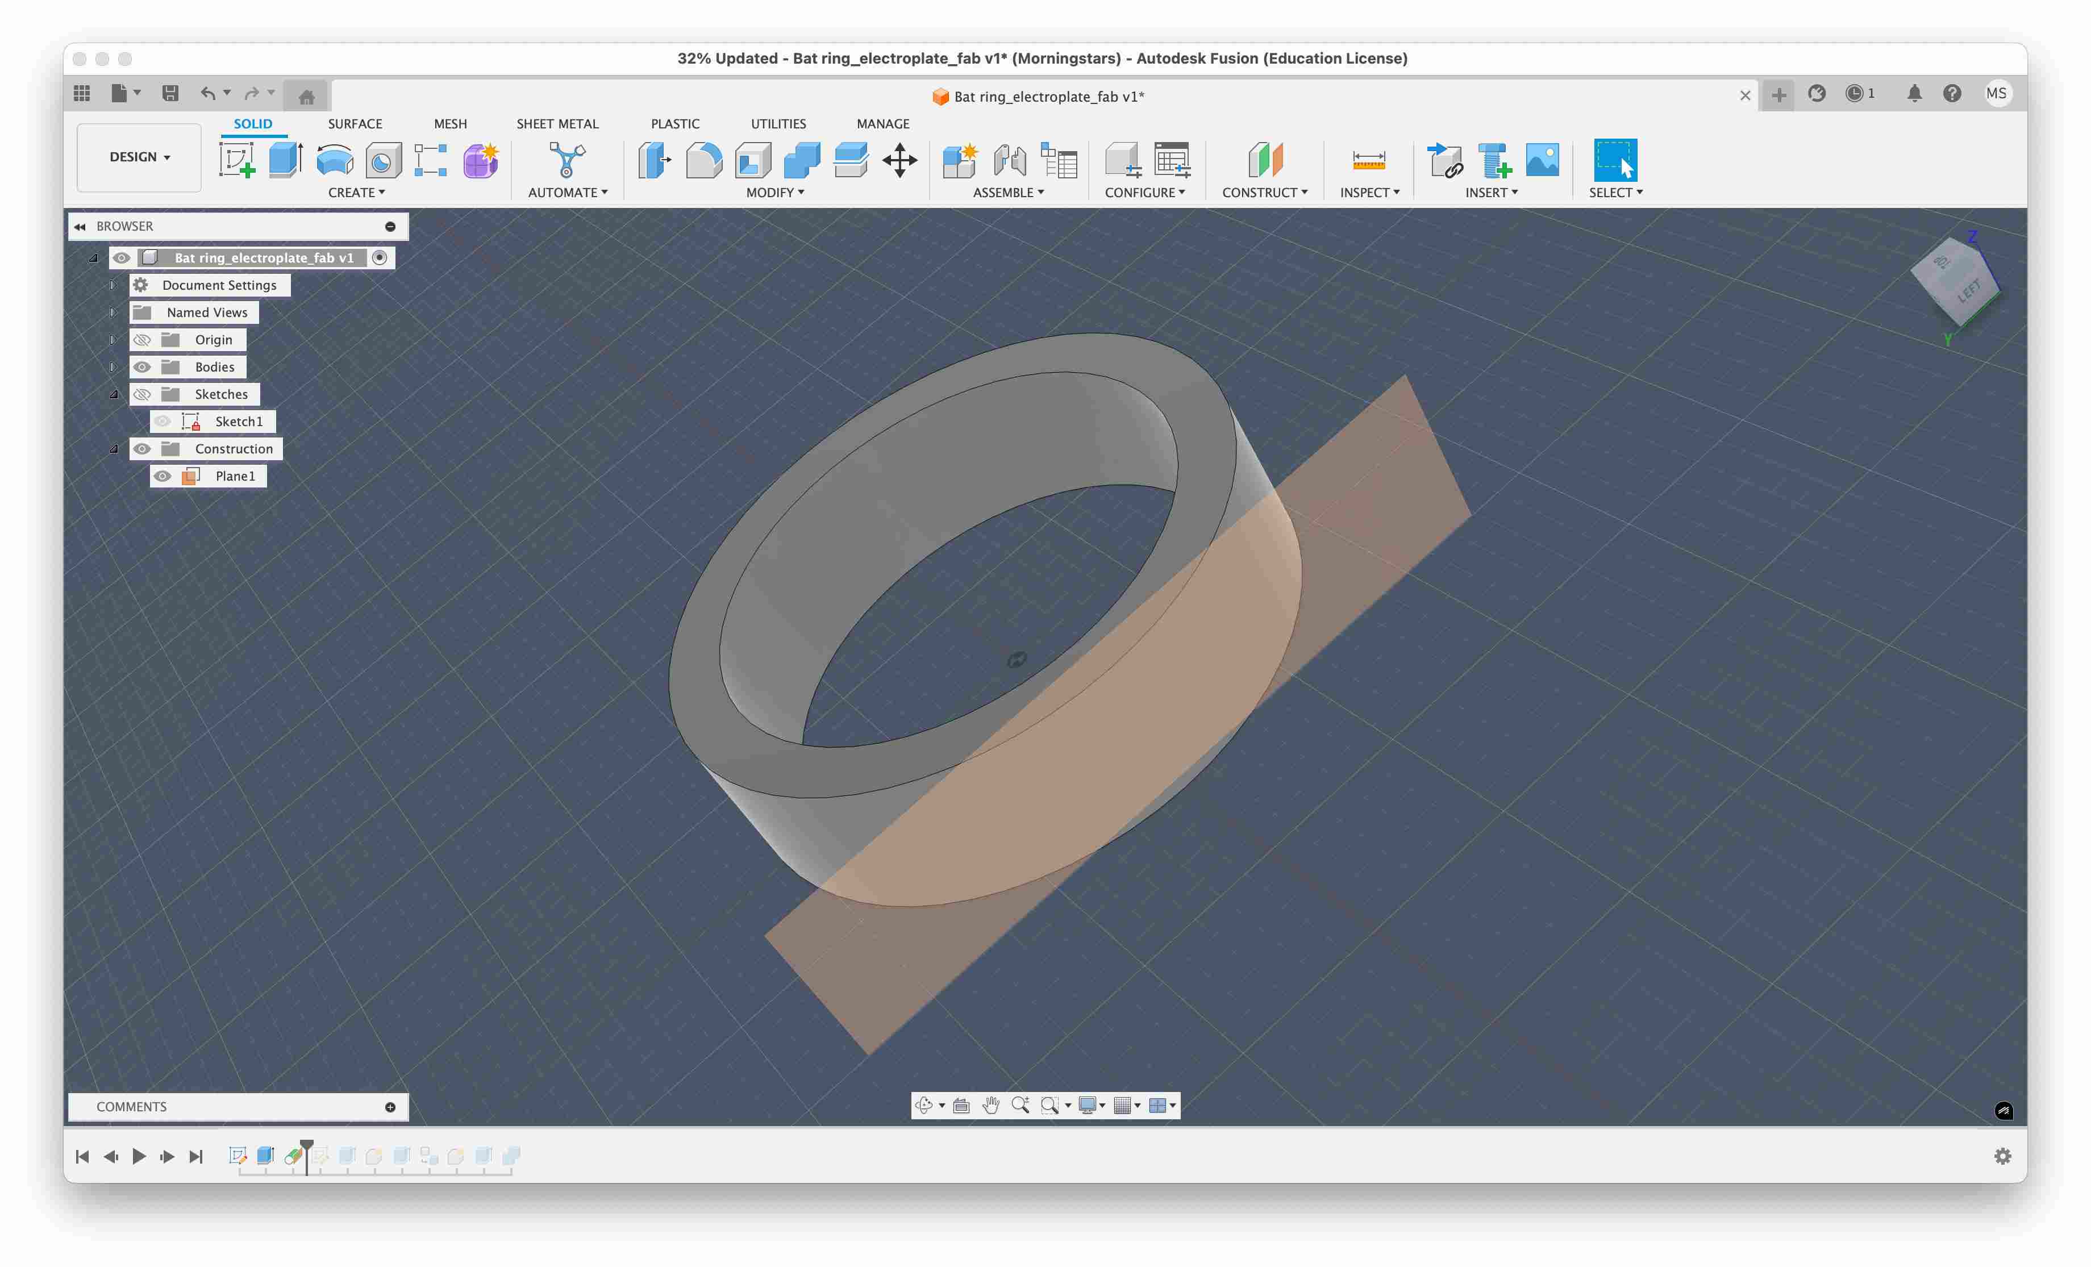Open a new design tab with plus
Screen dimensions: 2091x1267
click(x=1778, y=94)
